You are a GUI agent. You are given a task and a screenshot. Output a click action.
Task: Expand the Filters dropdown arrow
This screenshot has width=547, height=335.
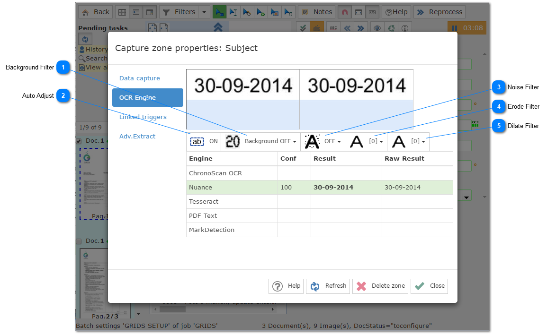(x=204, y=12)
